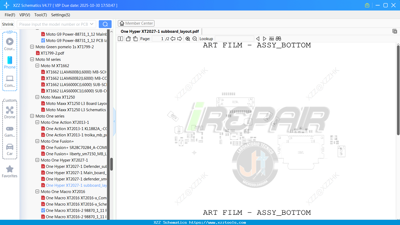Click the Member Center button

136,23
